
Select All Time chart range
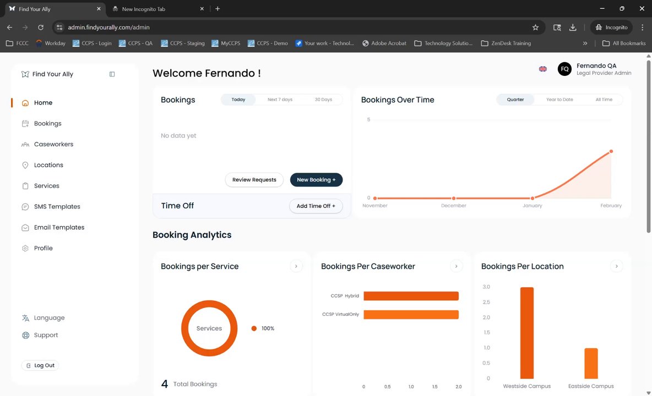click(x=604, y=100)
